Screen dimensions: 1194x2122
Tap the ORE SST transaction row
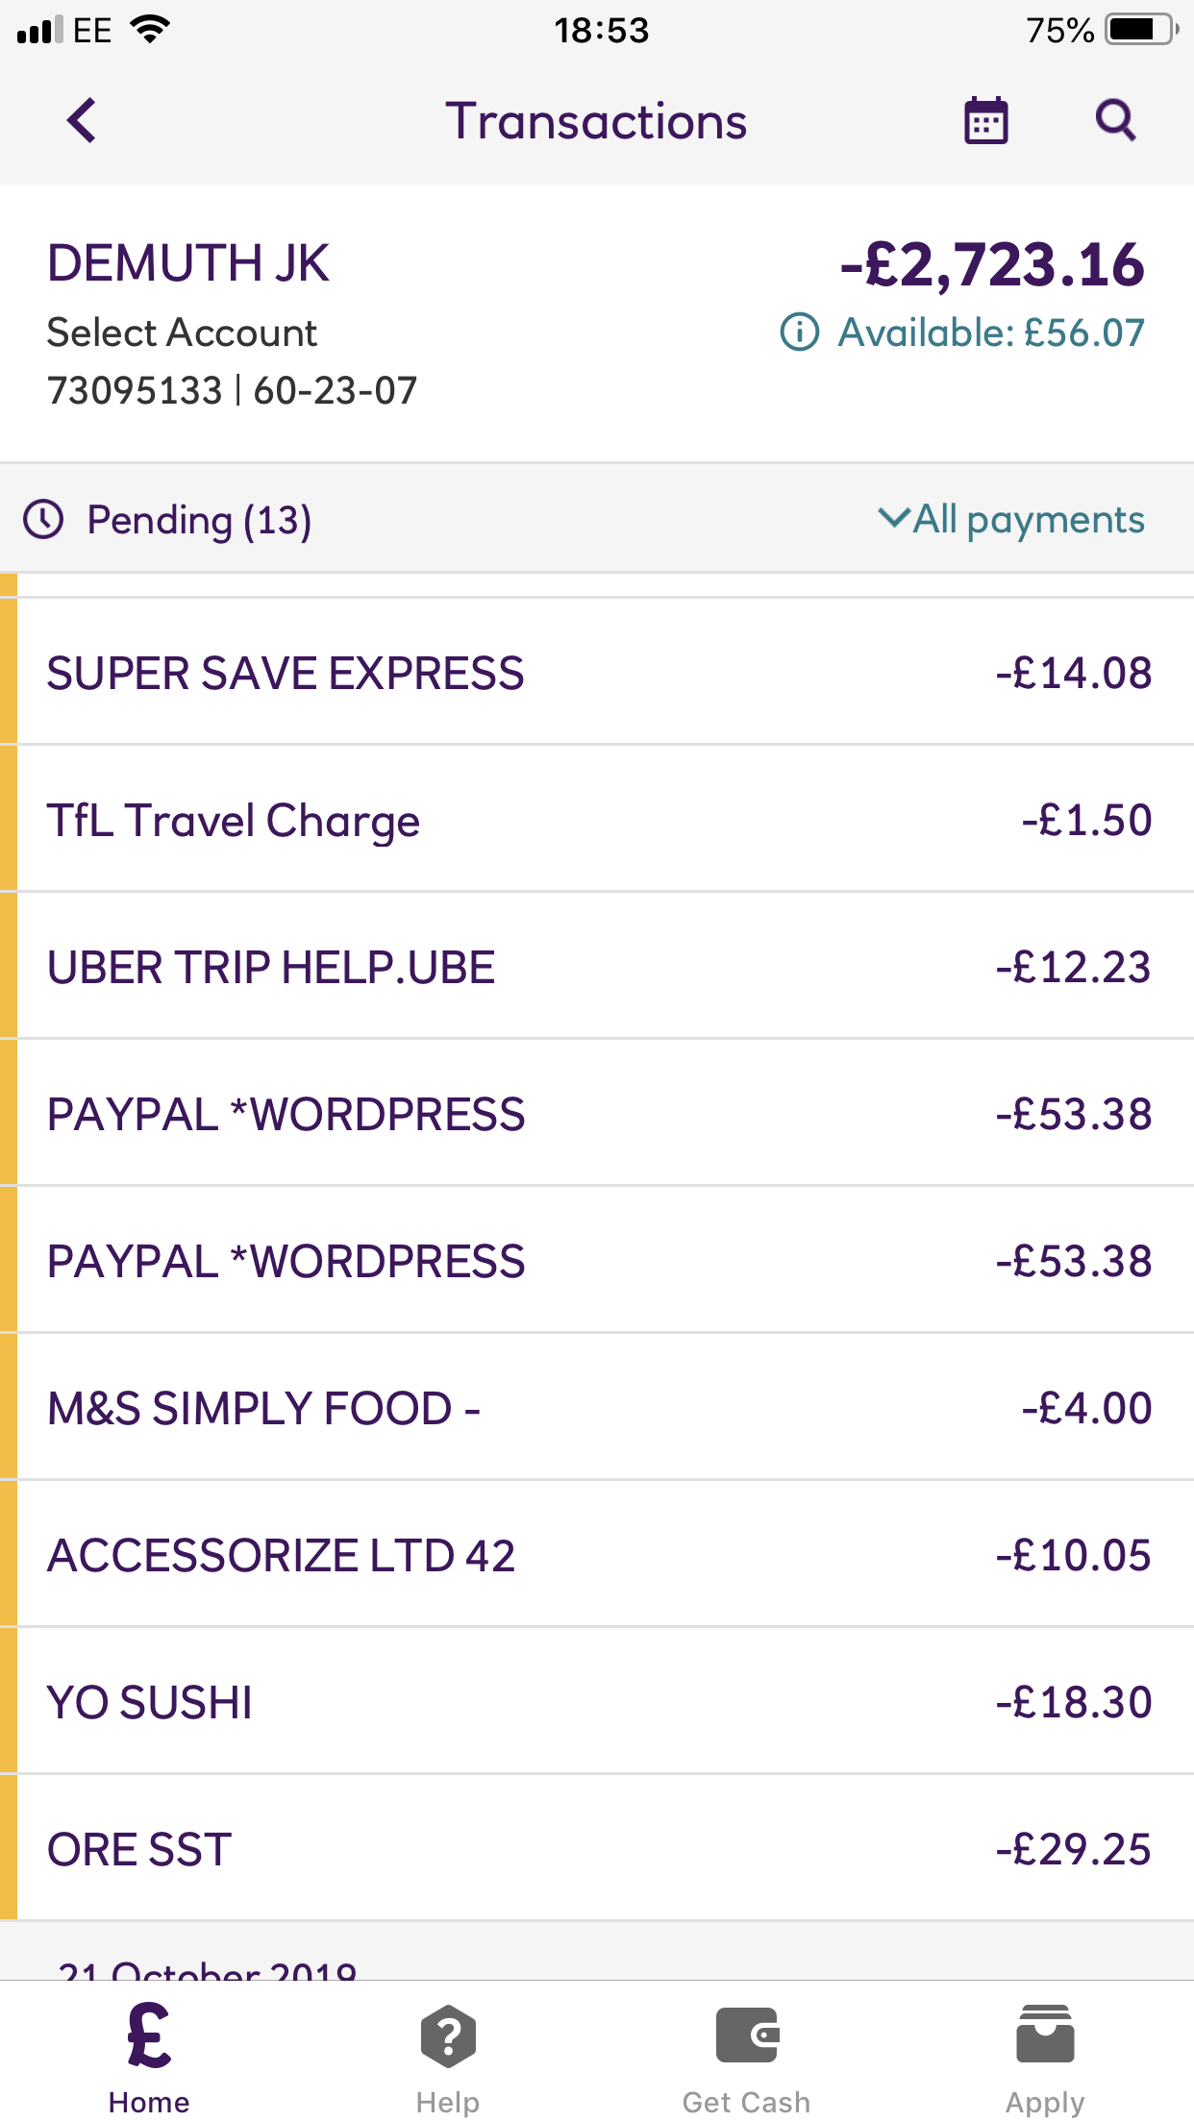596,1849
